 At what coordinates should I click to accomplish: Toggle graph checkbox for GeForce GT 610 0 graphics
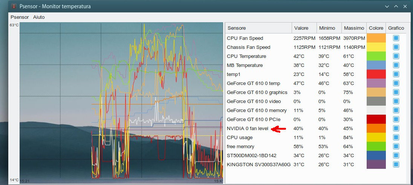396,92
